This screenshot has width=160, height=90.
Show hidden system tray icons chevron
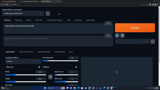tap(145, 88)
